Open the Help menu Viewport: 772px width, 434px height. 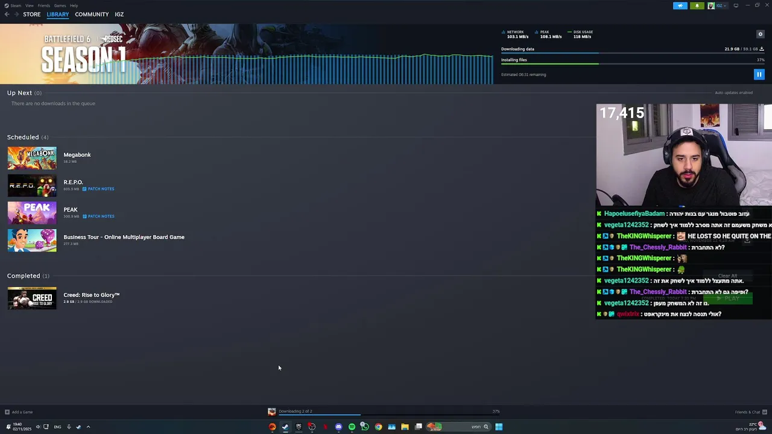point(74,5)
